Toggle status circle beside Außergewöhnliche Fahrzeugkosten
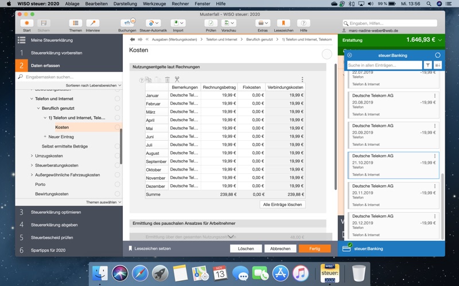Screen dimensions: 459x286 [118, 175]
